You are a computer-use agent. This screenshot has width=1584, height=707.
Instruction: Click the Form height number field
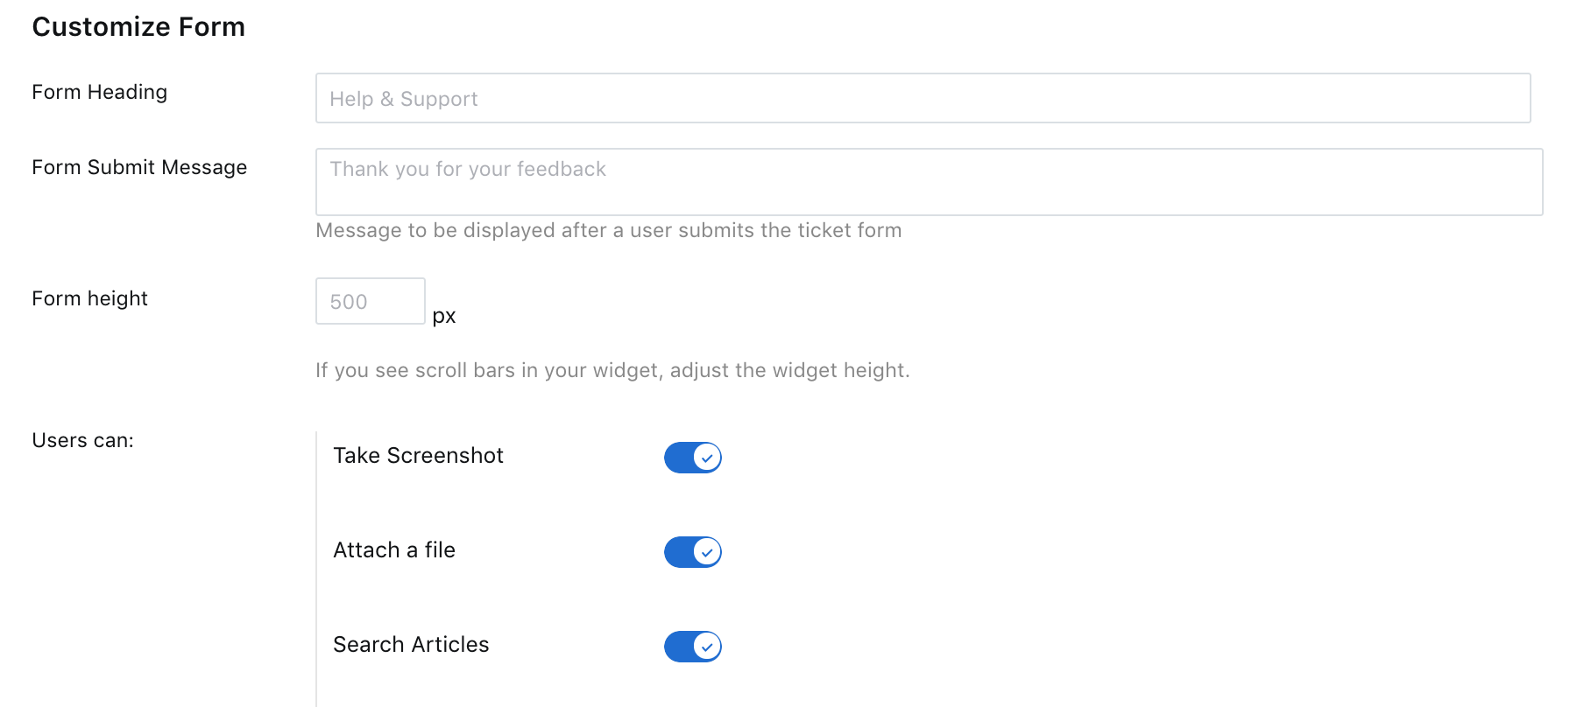pos(370,301)
